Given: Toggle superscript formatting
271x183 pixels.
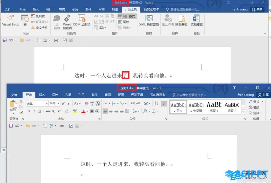Looking at the screenshot, I should click(59, 111).
